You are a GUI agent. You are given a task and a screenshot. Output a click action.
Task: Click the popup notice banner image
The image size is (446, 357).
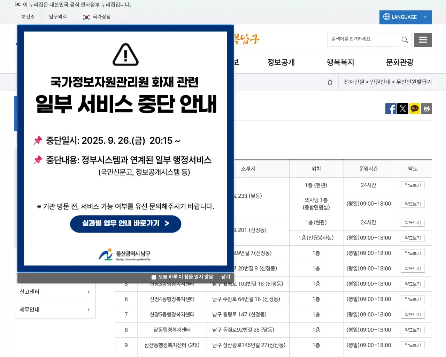(x=125, y=149)
